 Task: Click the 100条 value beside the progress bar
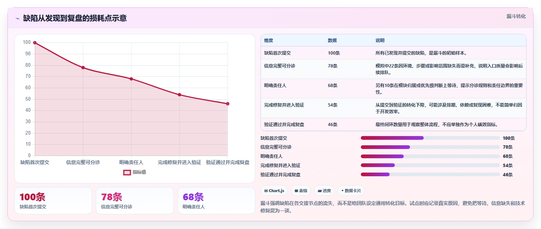coord(509,138)
